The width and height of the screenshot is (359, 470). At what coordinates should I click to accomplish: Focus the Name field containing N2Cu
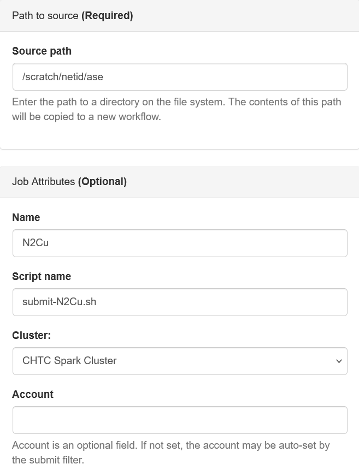[x=180, y=243]
